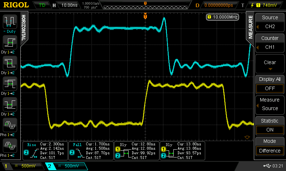
Task: Click the orange offscreen-level arrow at the grid's lower right
Action: point(247,138)
